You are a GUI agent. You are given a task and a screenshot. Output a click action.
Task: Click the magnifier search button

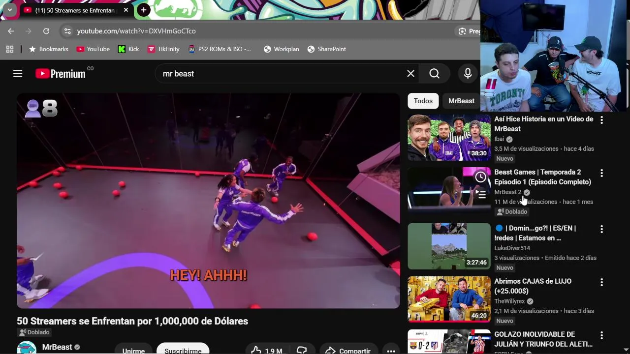[x=434, y=74]
